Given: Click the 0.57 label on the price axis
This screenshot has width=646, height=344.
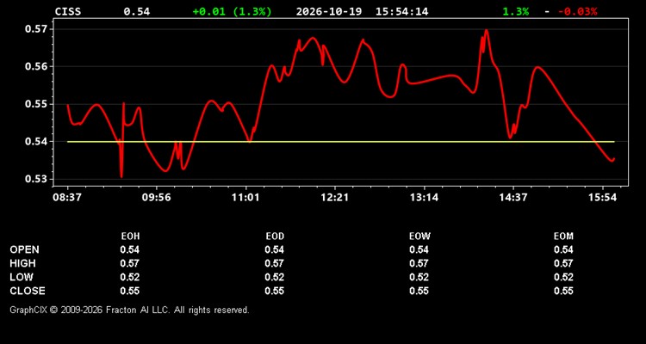Looking at the screenshot, I should coord(36,29).
